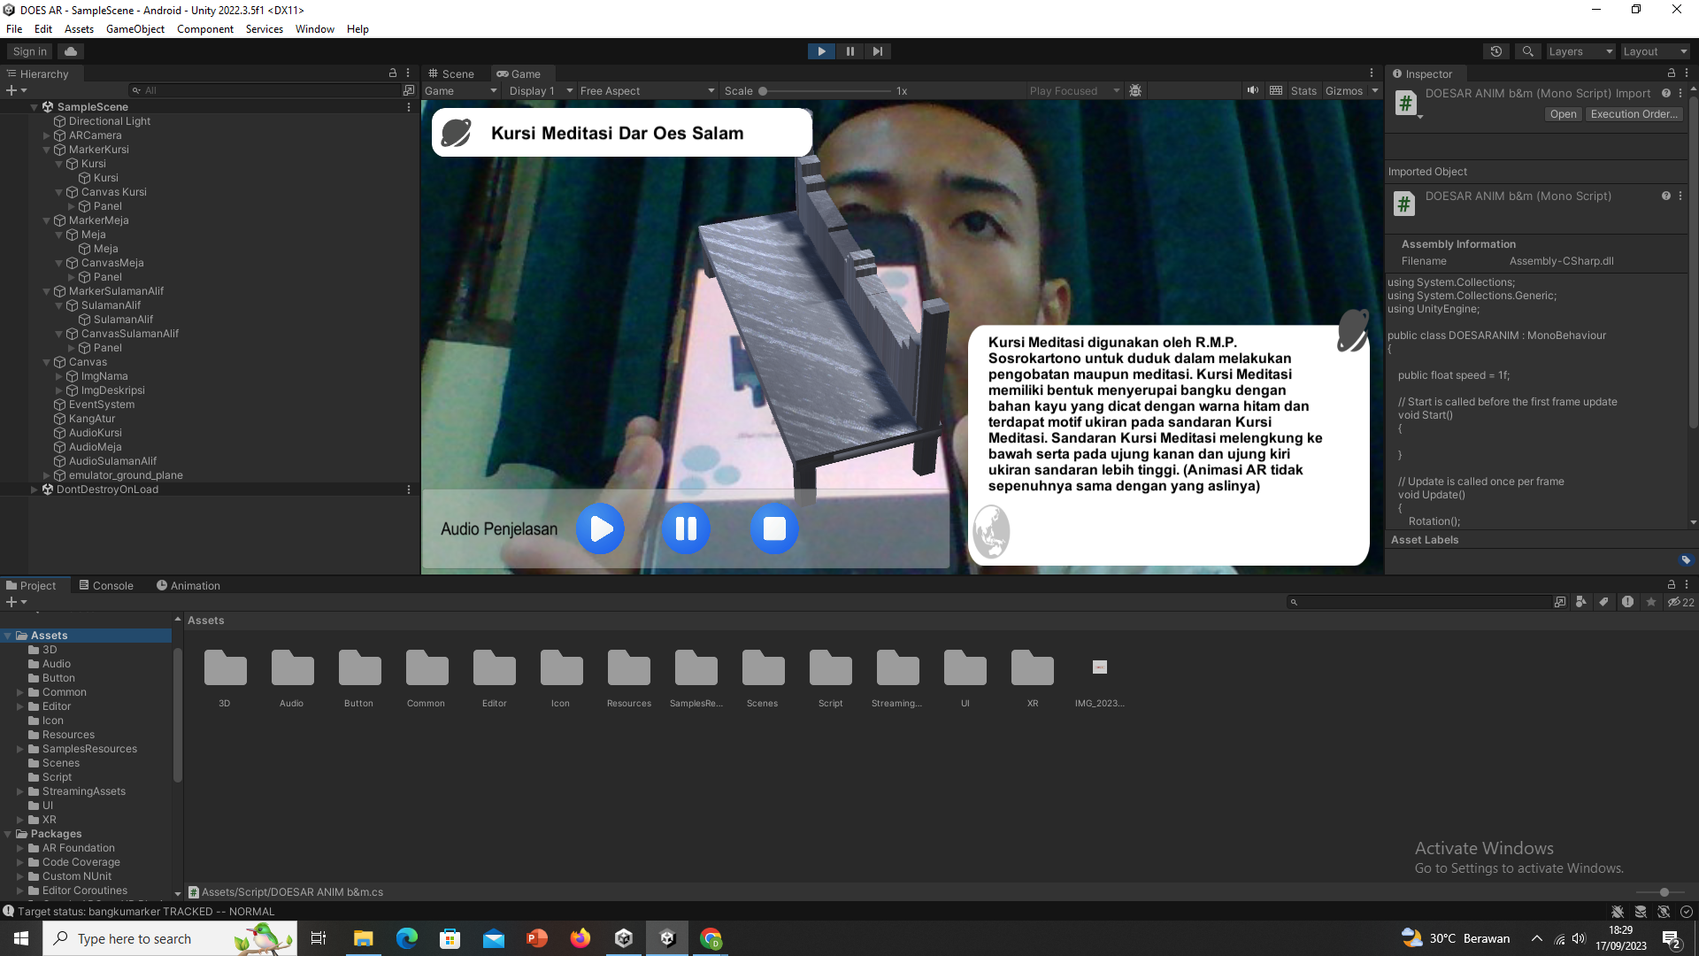Viewport: 1699px width, 956px height.
Task: Open the Layers dropdown
Action: click(x=1580, y=51)
